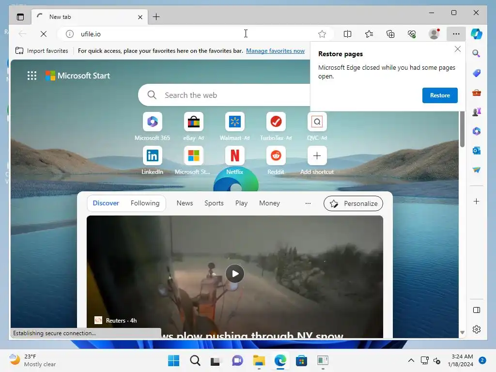Stop loading the page
Image resolution: width=496 pixels, height=372 pixels.
pos(44,34)
